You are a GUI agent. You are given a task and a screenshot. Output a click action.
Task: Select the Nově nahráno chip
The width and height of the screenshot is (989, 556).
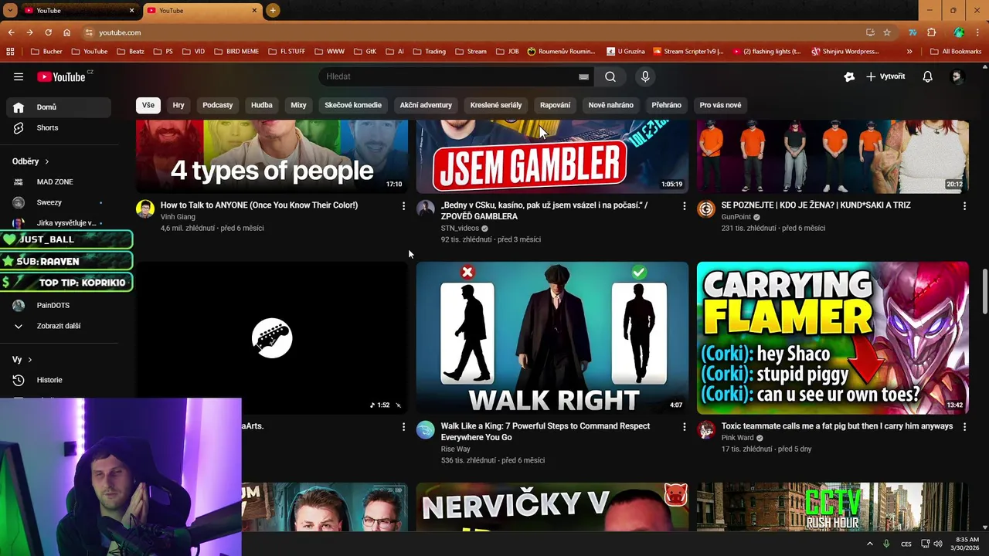610,105
